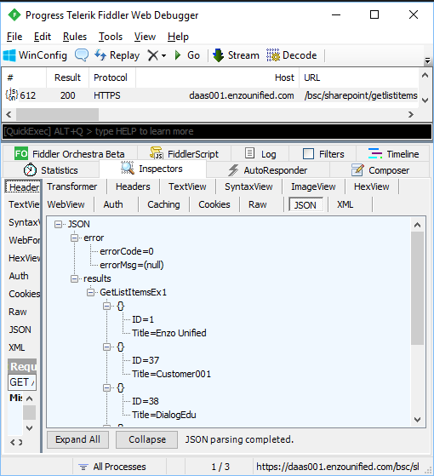The height and width of the screenshot is (476, 434).
Task: Switch to the Transformer response tab
Action: pyautogui.click(x=71, y=186)
